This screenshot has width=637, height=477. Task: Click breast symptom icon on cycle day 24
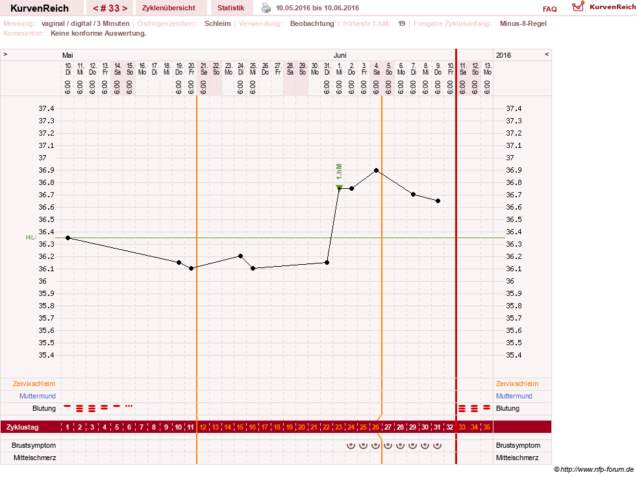(351, 445)
